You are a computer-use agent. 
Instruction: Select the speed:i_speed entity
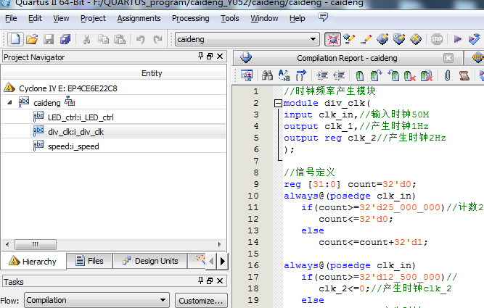73,146
